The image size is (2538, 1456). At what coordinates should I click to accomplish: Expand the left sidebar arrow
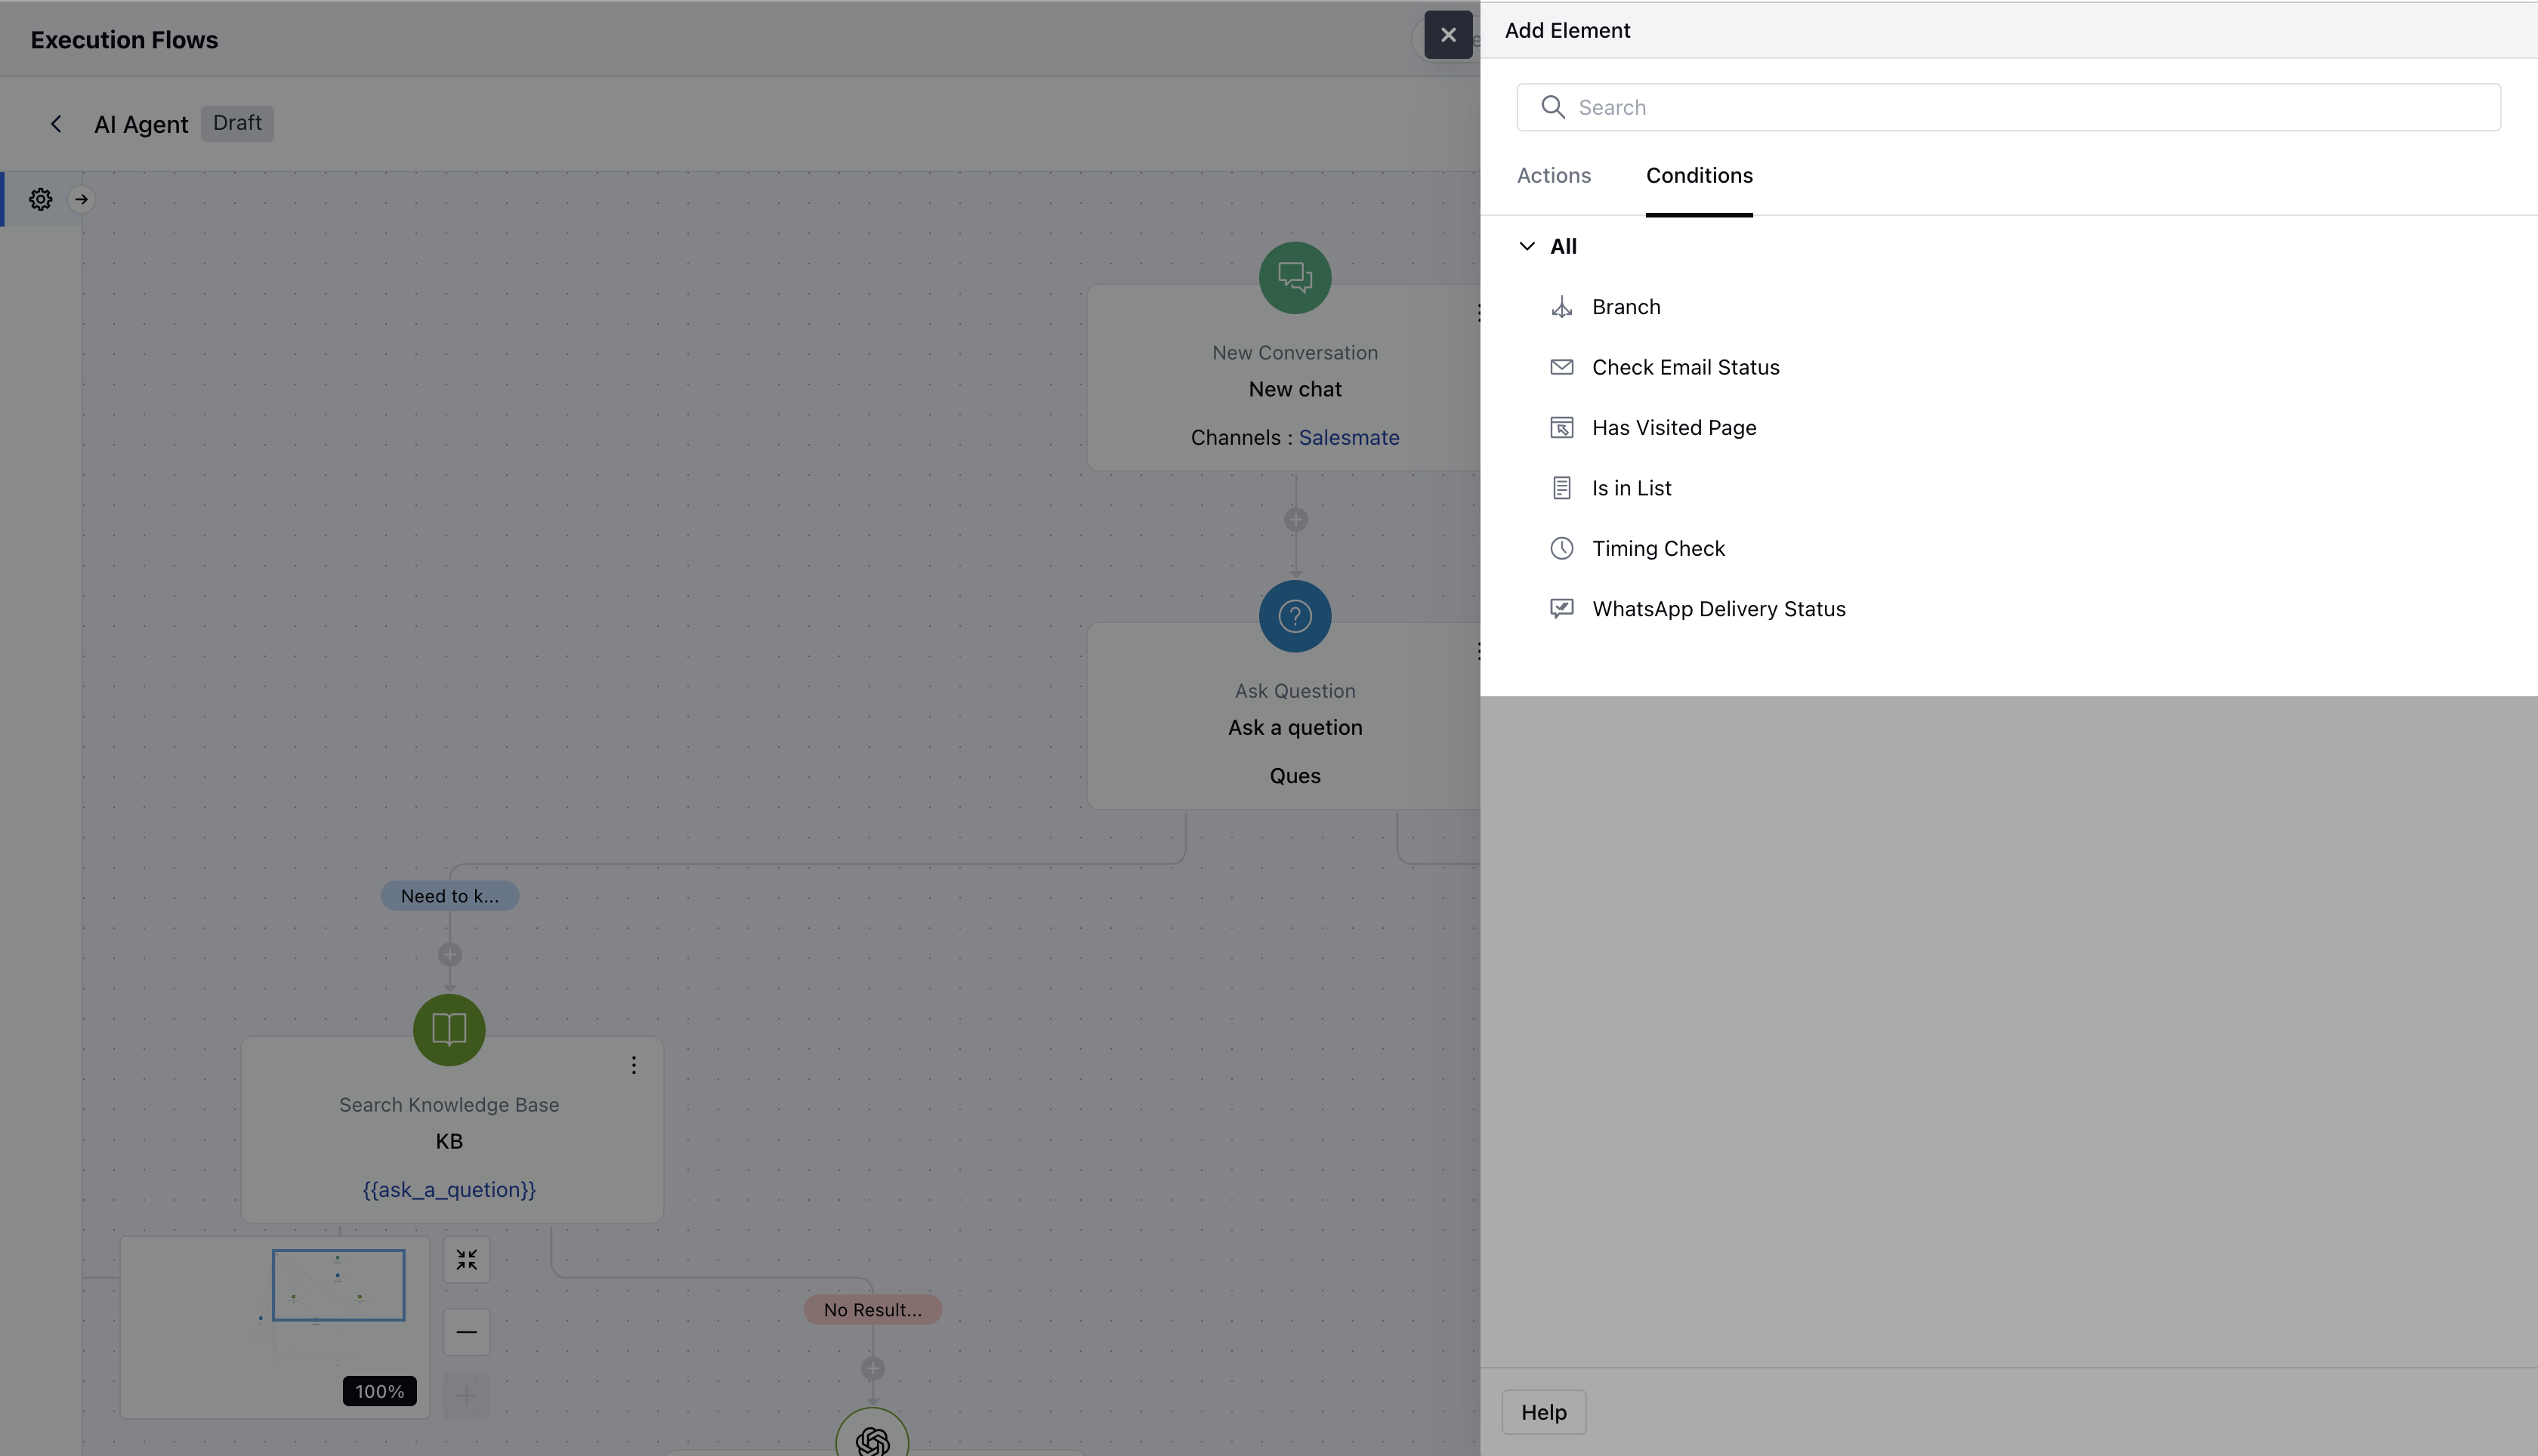(x=82, y=199)
